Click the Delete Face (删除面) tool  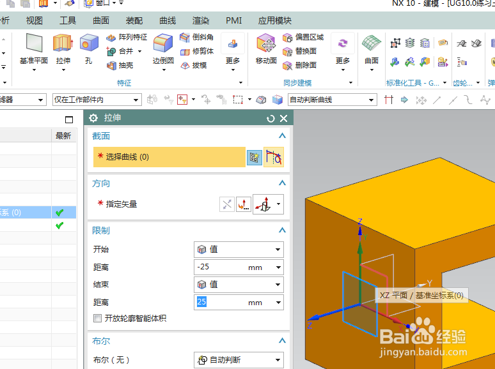click(x=299, y=65)
